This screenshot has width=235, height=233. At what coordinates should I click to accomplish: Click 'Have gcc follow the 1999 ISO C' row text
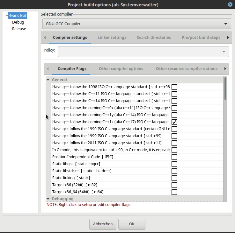click(107, 136)
